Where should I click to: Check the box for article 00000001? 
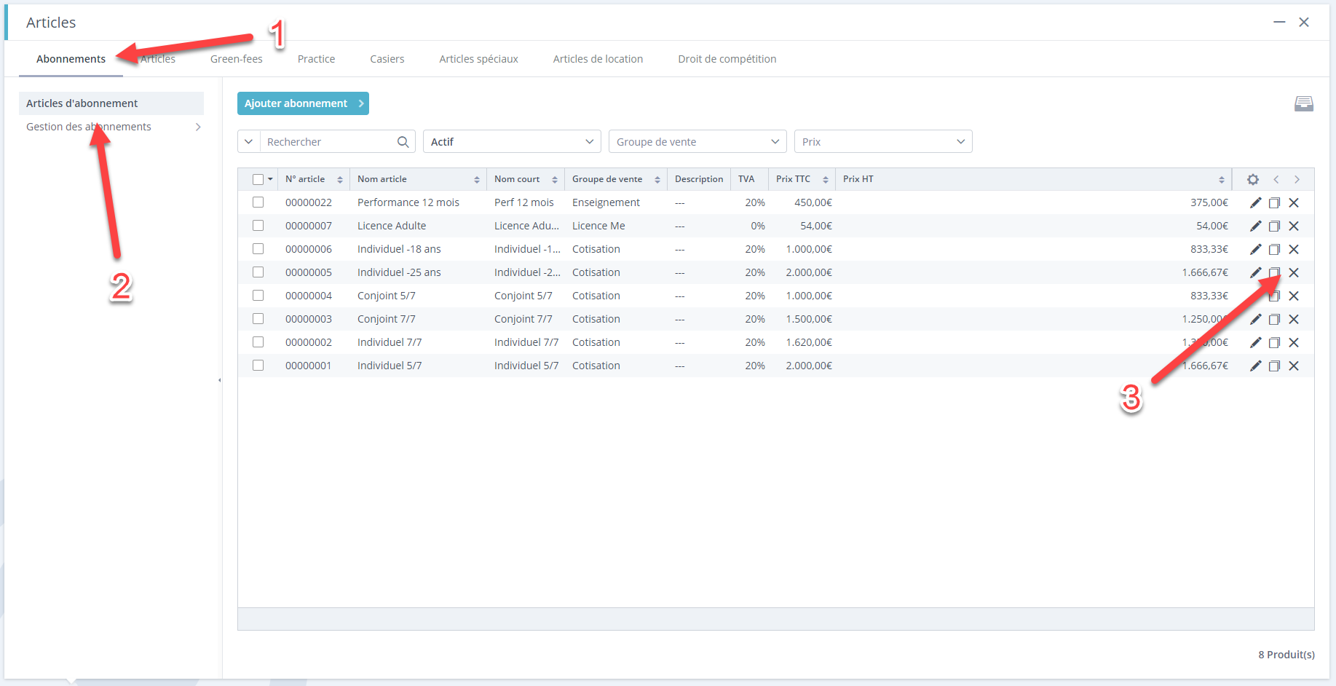(258, 366)
